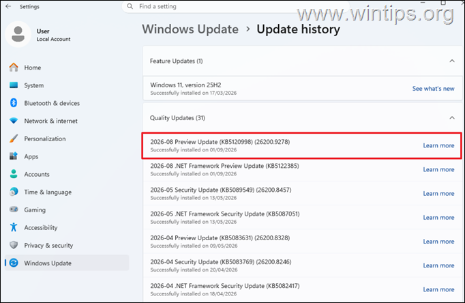
Task: Click 2026-08 Preview Update (KB5120998) title
Action: point(220,142)
